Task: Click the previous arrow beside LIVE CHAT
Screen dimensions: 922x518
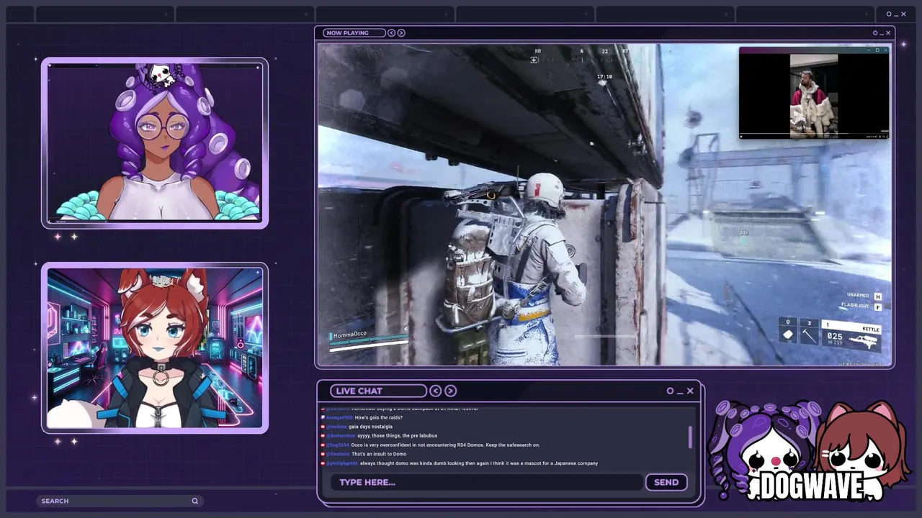Action: pos(435,391)
